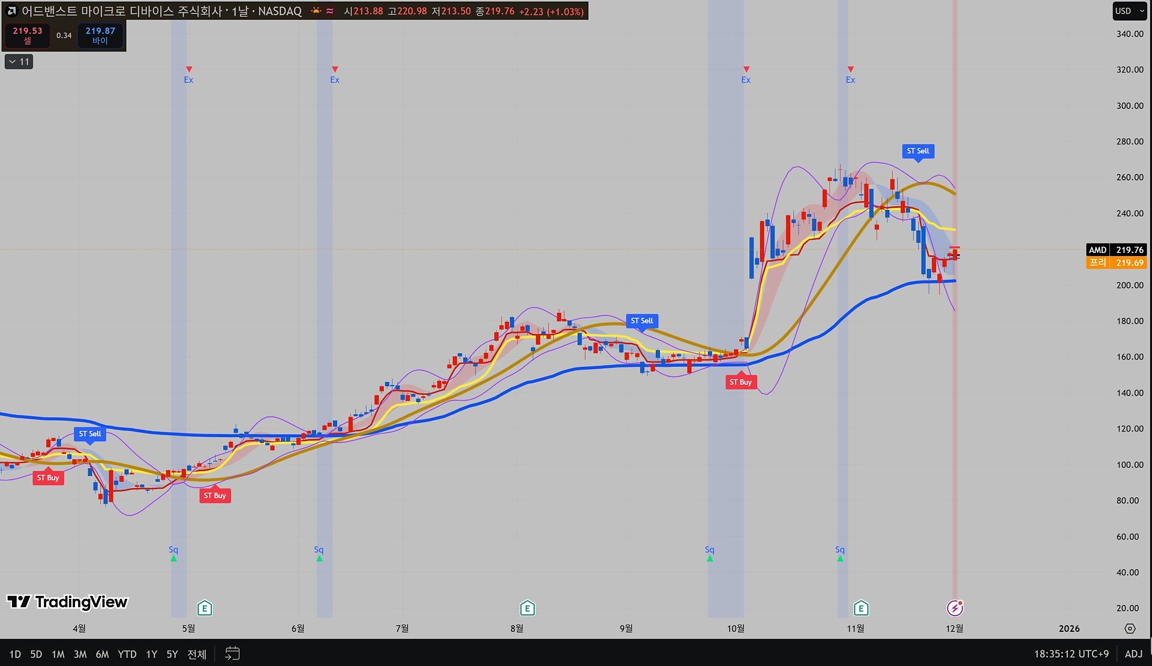Image resolution: width=1152 pixels, height=666 pixels.
Task: Click the go-to-date calendar icon
Action: point(232,653)
